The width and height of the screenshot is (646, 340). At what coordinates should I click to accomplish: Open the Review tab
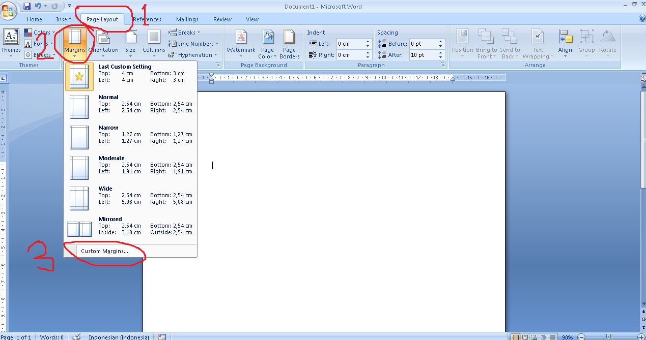click(222, 19)
